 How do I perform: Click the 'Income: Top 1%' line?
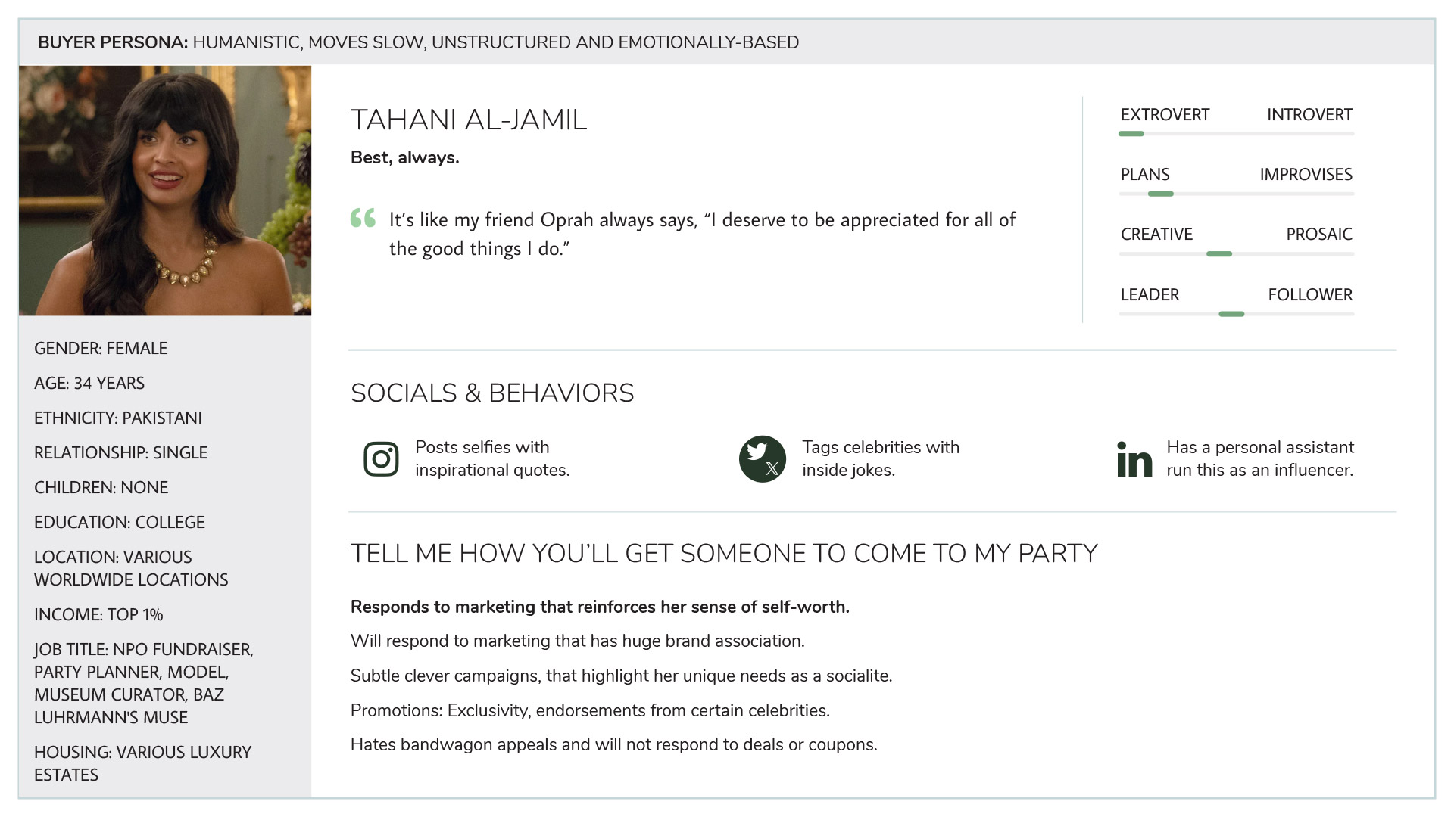tap(98, 614)
